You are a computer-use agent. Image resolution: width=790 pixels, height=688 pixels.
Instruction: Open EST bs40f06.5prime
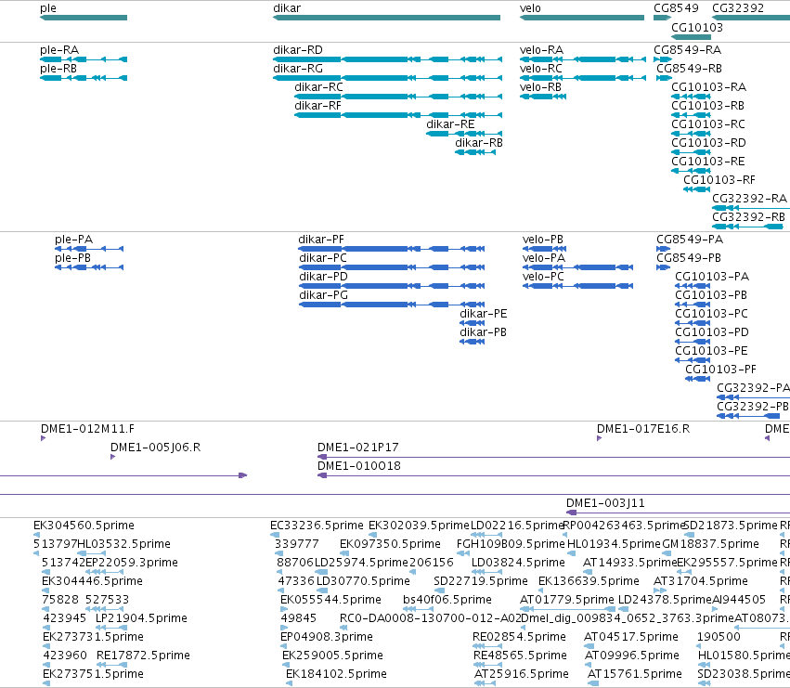click(x=447, y=600)
